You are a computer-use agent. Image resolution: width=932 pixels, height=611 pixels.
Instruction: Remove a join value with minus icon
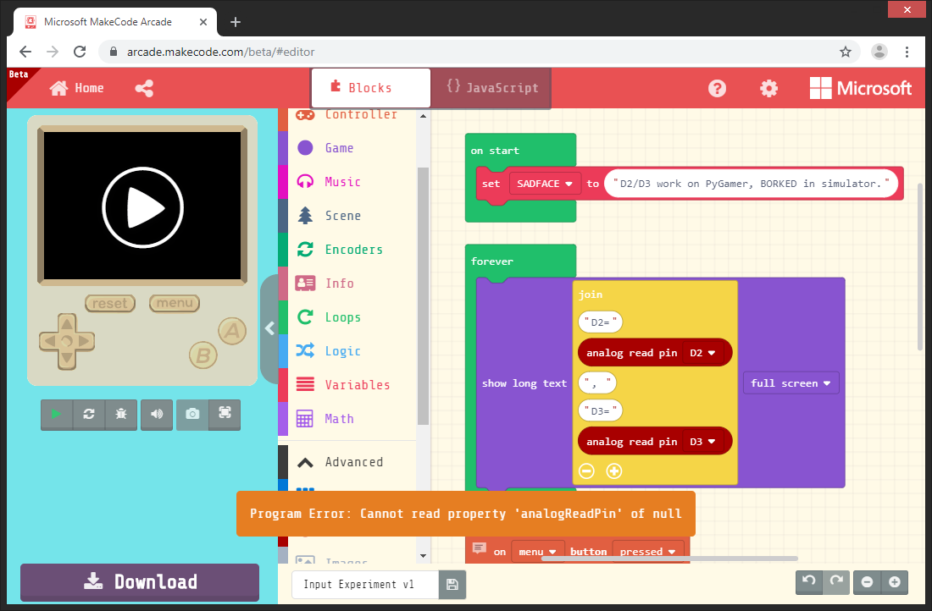point(586,471)
